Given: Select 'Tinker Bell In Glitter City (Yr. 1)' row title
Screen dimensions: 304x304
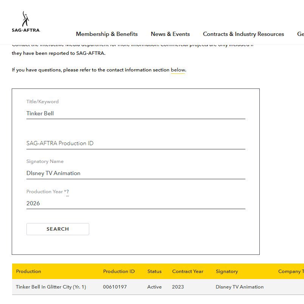Looking at the screenshot, I should pyautogui.click(x=51, y=287).
